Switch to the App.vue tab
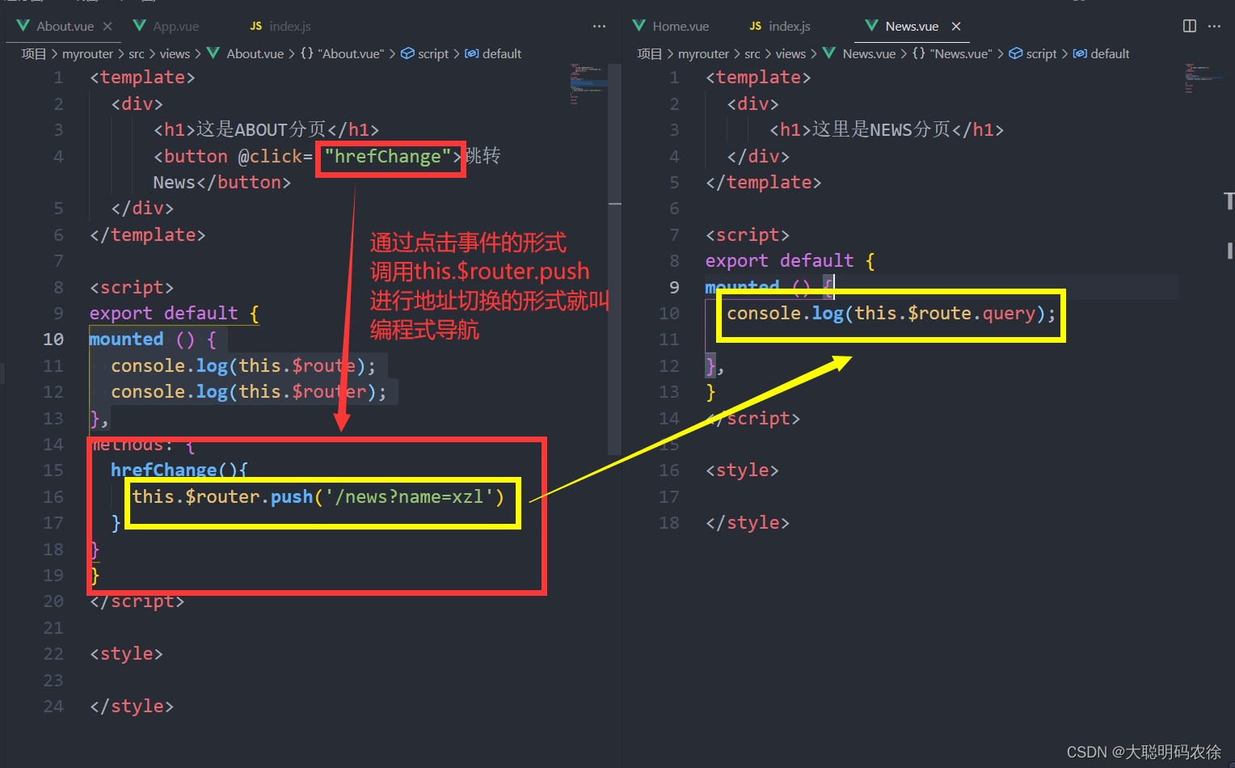The image size is (1235, 768). pyautogui.click(x=175, y=26)
